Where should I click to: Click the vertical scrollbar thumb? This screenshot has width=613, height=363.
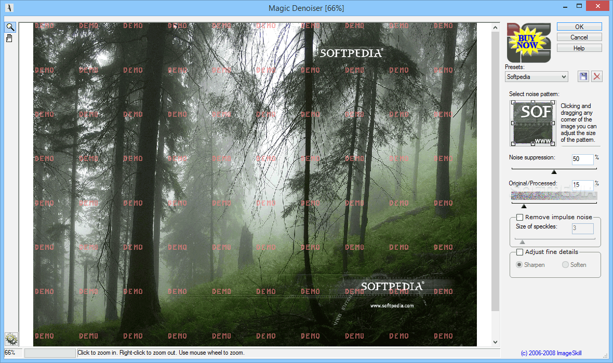(495, 172)
